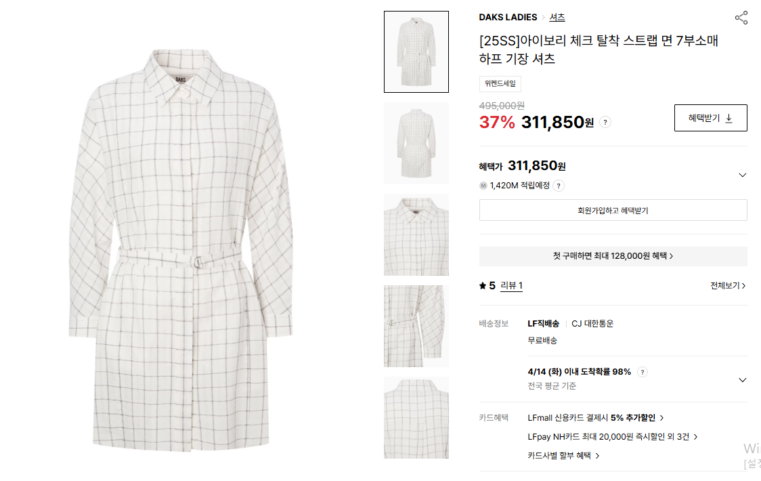
Task: Open 카드사별 할부 혜택 link
Action: (x=563, y=456)
